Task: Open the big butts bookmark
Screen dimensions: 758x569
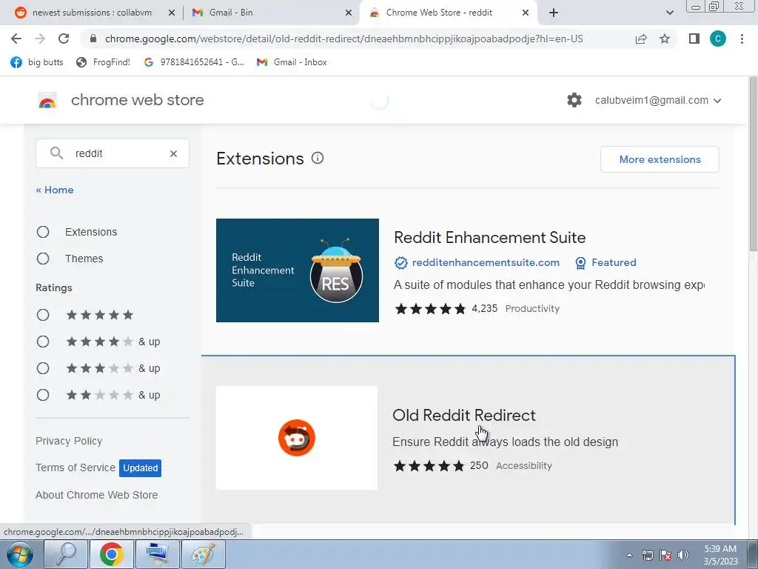Action: point(37,62)
